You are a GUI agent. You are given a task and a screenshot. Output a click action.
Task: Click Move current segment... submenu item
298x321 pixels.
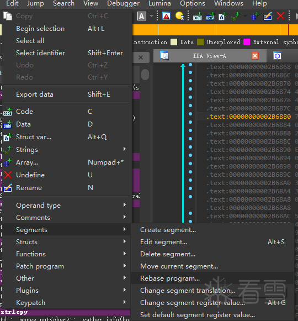point(212,266)
